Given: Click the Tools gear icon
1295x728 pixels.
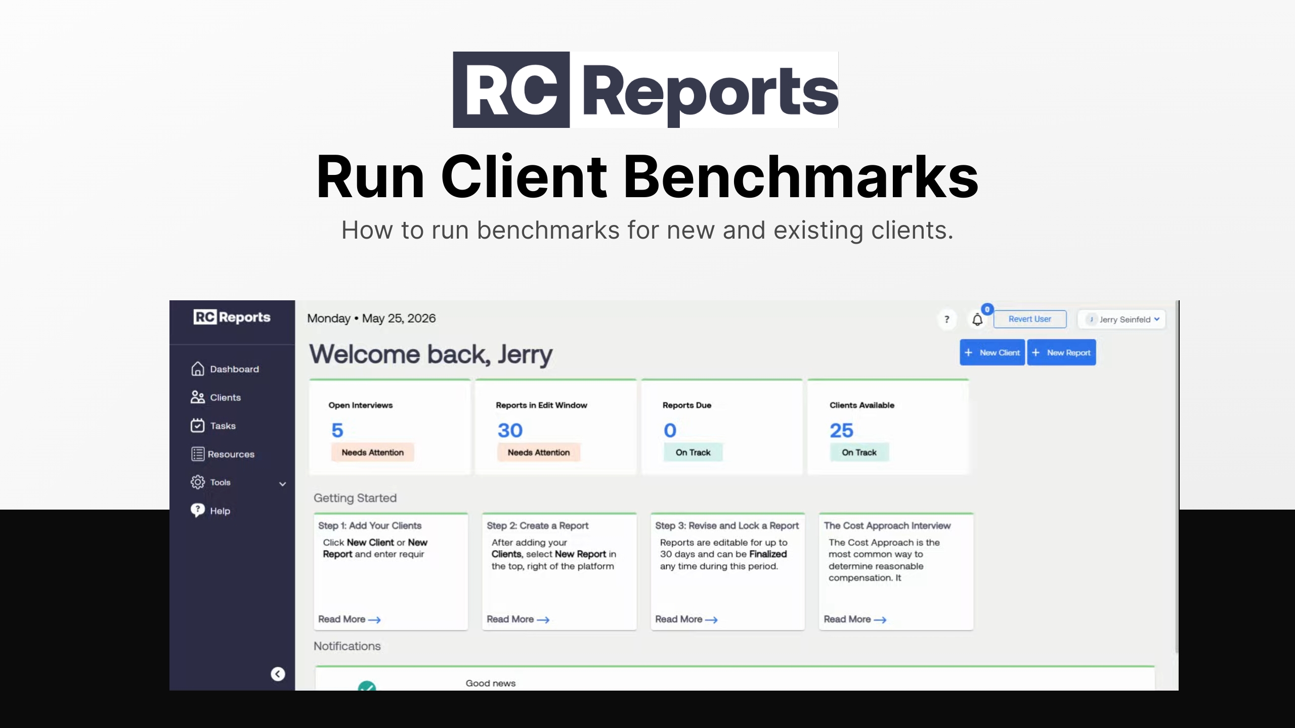Looking at the screenshot, I should 198,482.
